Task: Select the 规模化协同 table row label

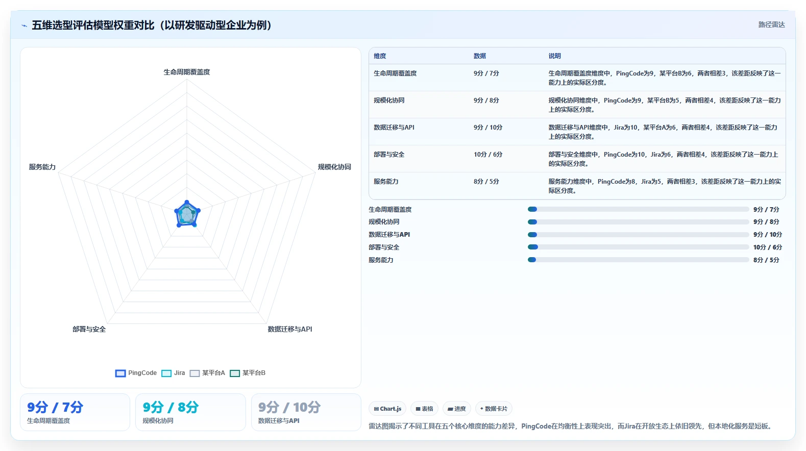Action: click(389, 101)
